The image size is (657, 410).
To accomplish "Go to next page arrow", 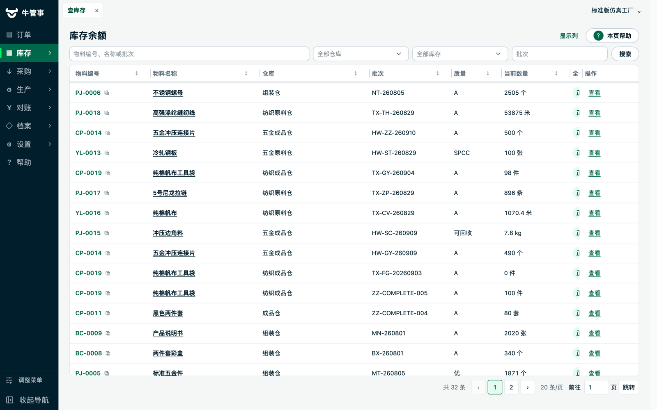I will pos(528,387).
